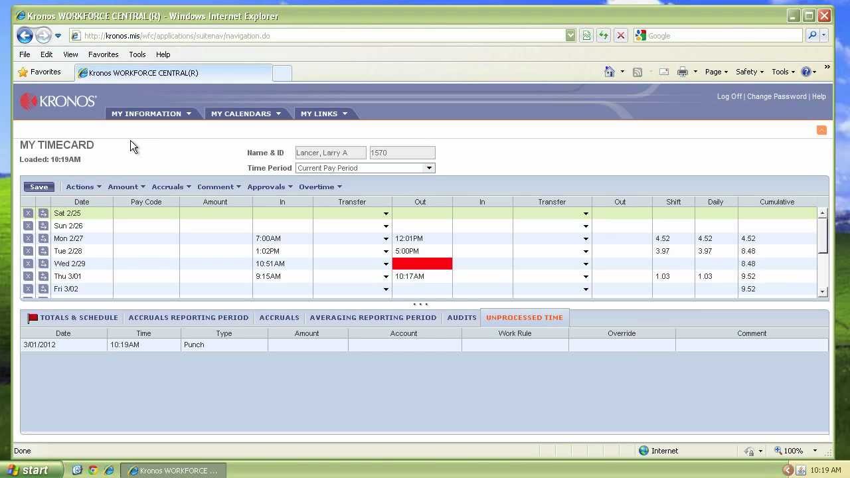Click the Google search box
Viewport: 850px width, 478px height.
[x=718, y=36]
